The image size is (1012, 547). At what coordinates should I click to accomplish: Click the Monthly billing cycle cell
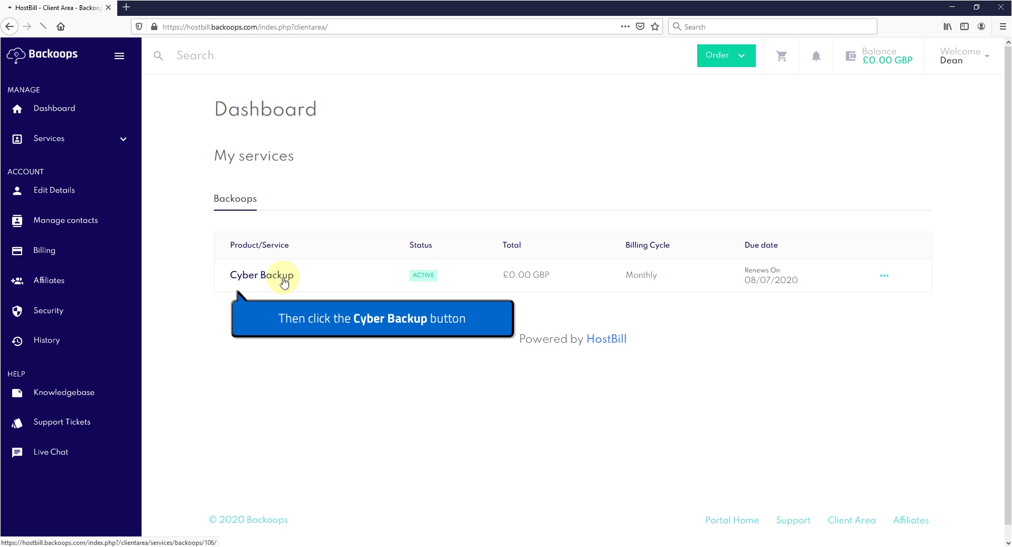pos(641,275)
